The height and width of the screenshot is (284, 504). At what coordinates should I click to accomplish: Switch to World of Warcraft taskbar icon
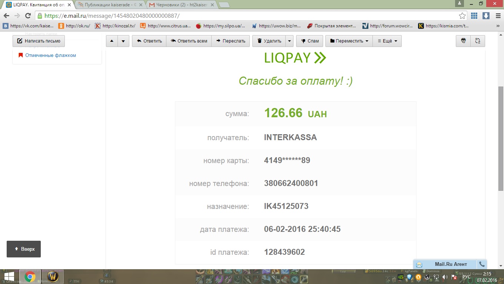(x=53, y=277)
